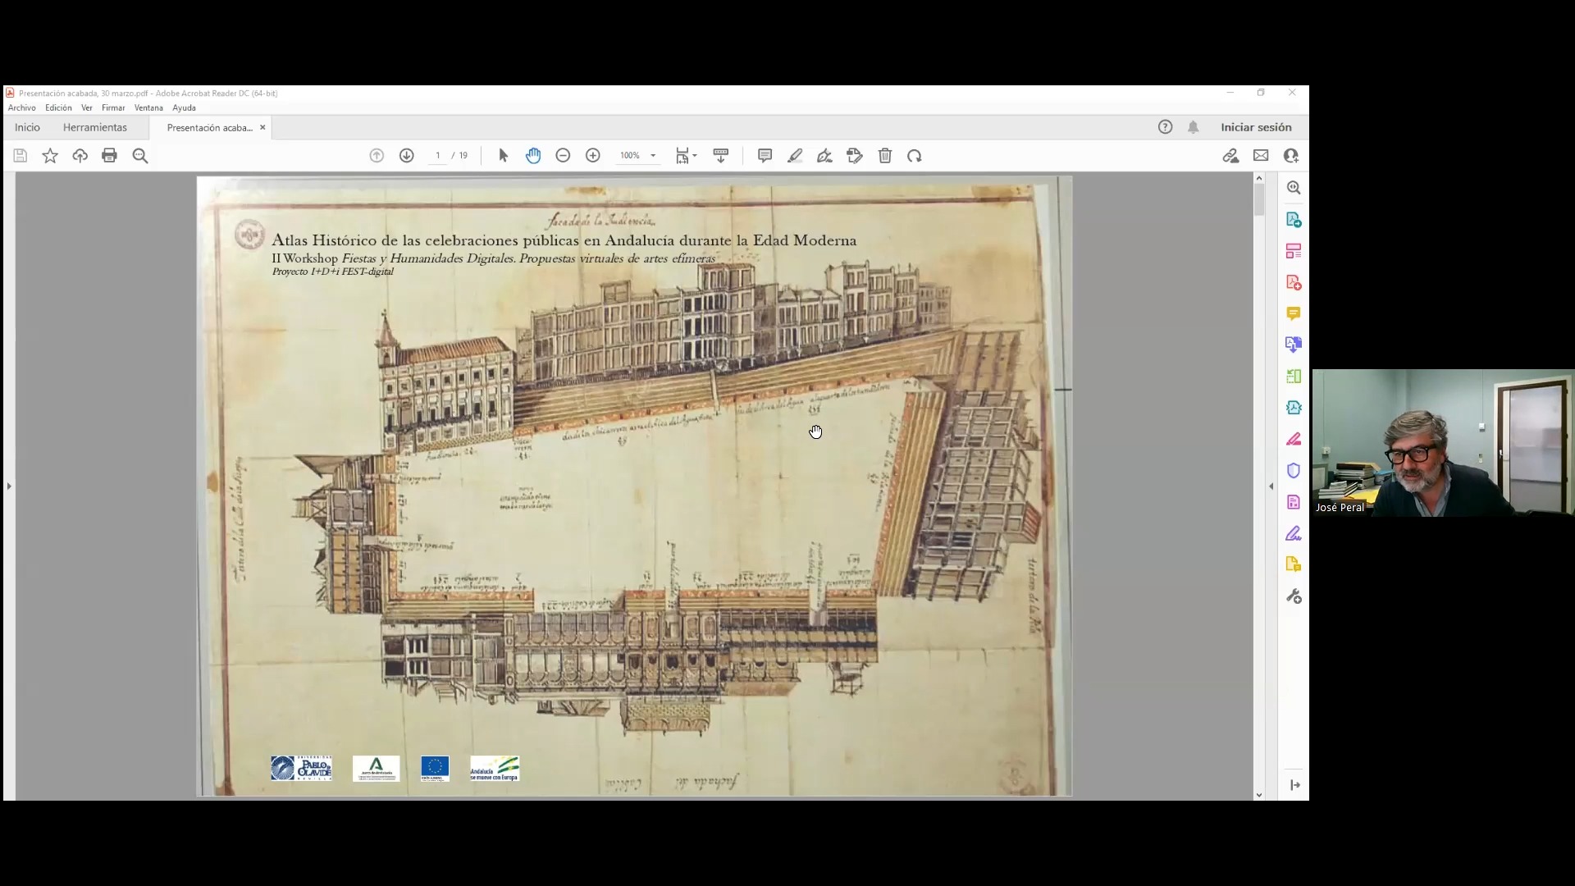Viewport: 1575px width, 886px height.
Task: Click the scroll down arrow of document scrollbar
Action: click(x=1259, y=795)
